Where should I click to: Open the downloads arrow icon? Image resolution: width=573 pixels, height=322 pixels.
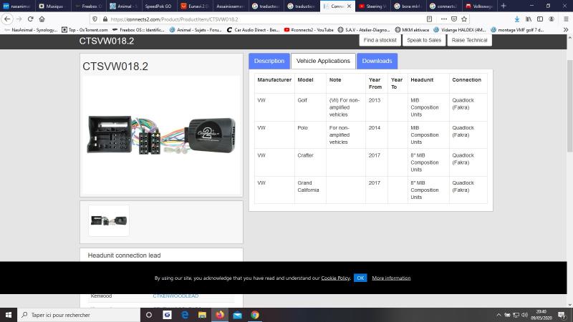(x=516, y=19)
